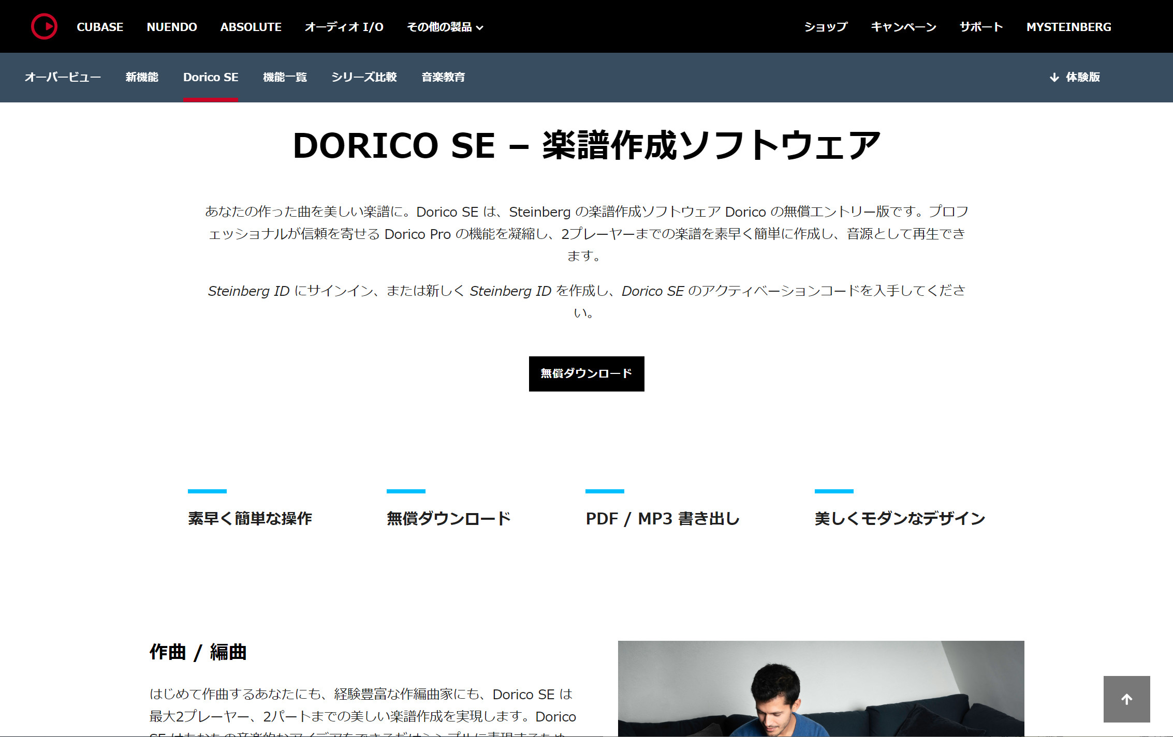Open the NUENDO menu item
This screenshot has height=737, width=1173.
pyautogui.click(x=172, y=27)
